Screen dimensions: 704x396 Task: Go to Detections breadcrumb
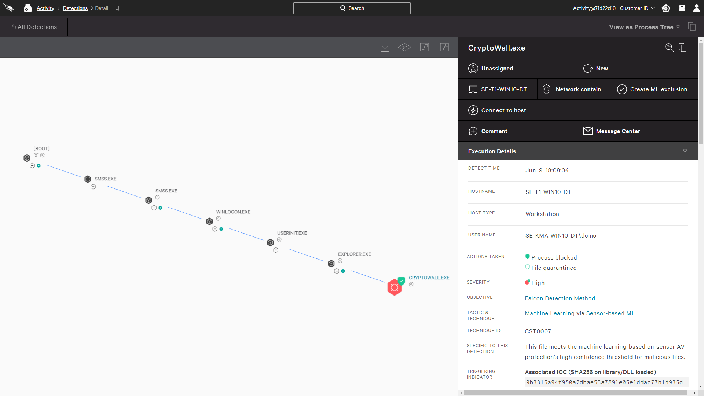(x=75, y=8)
